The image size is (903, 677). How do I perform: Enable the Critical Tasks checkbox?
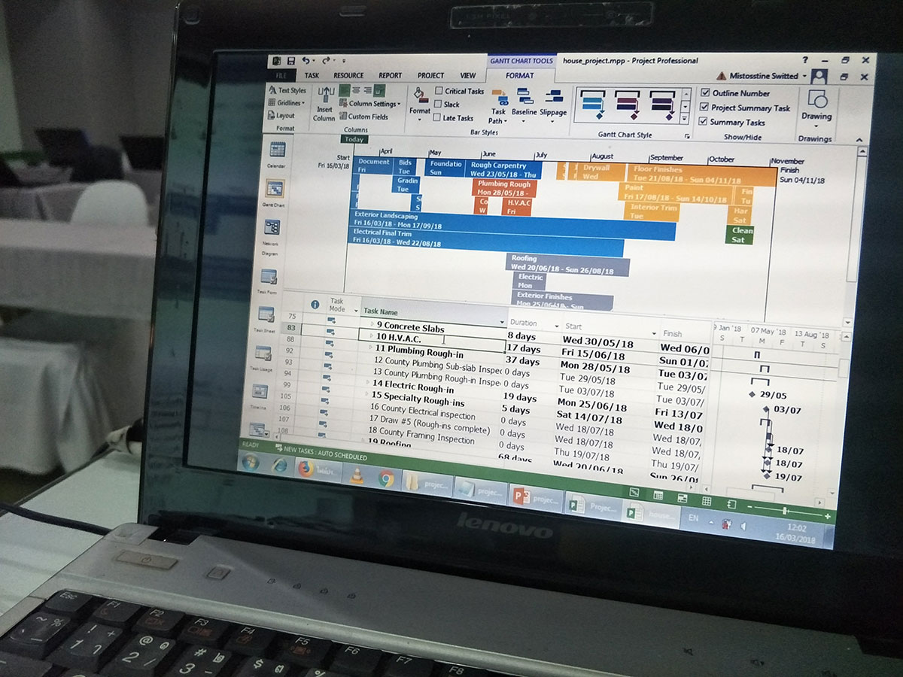(439, 91)
